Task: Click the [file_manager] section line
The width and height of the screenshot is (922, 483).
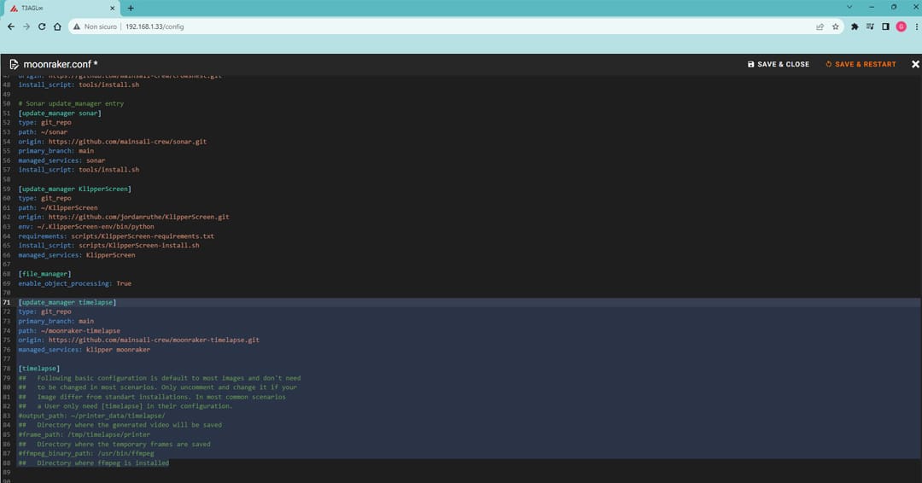Action: [x=44, y=274]
